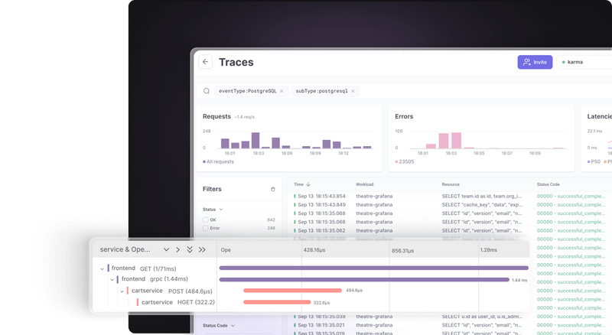Click the tallest pink bar in the Errors chart
Image resolution: width=612 pixels, height=335 pixels.
[x=456, y=141]
